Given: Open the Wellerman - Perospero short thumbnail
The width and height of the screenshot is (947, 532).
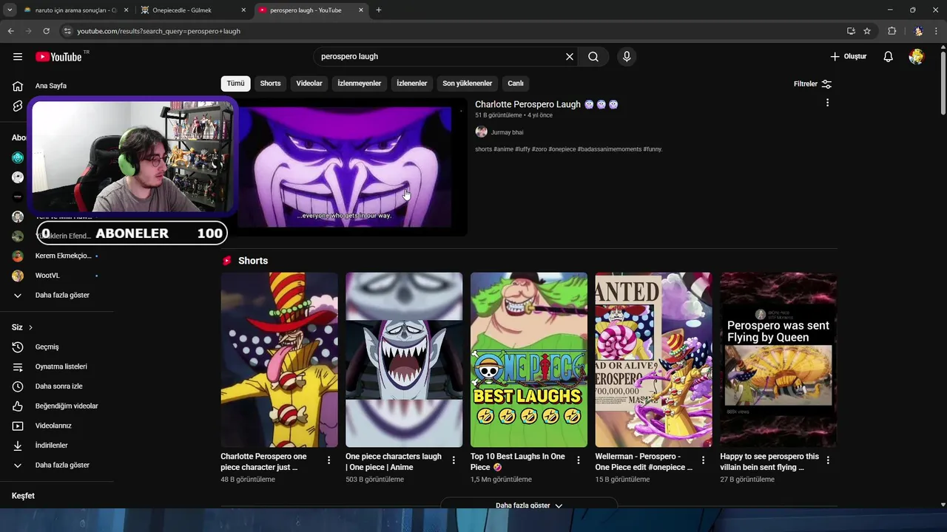Looking at the screenshot, I should point(654,360).
